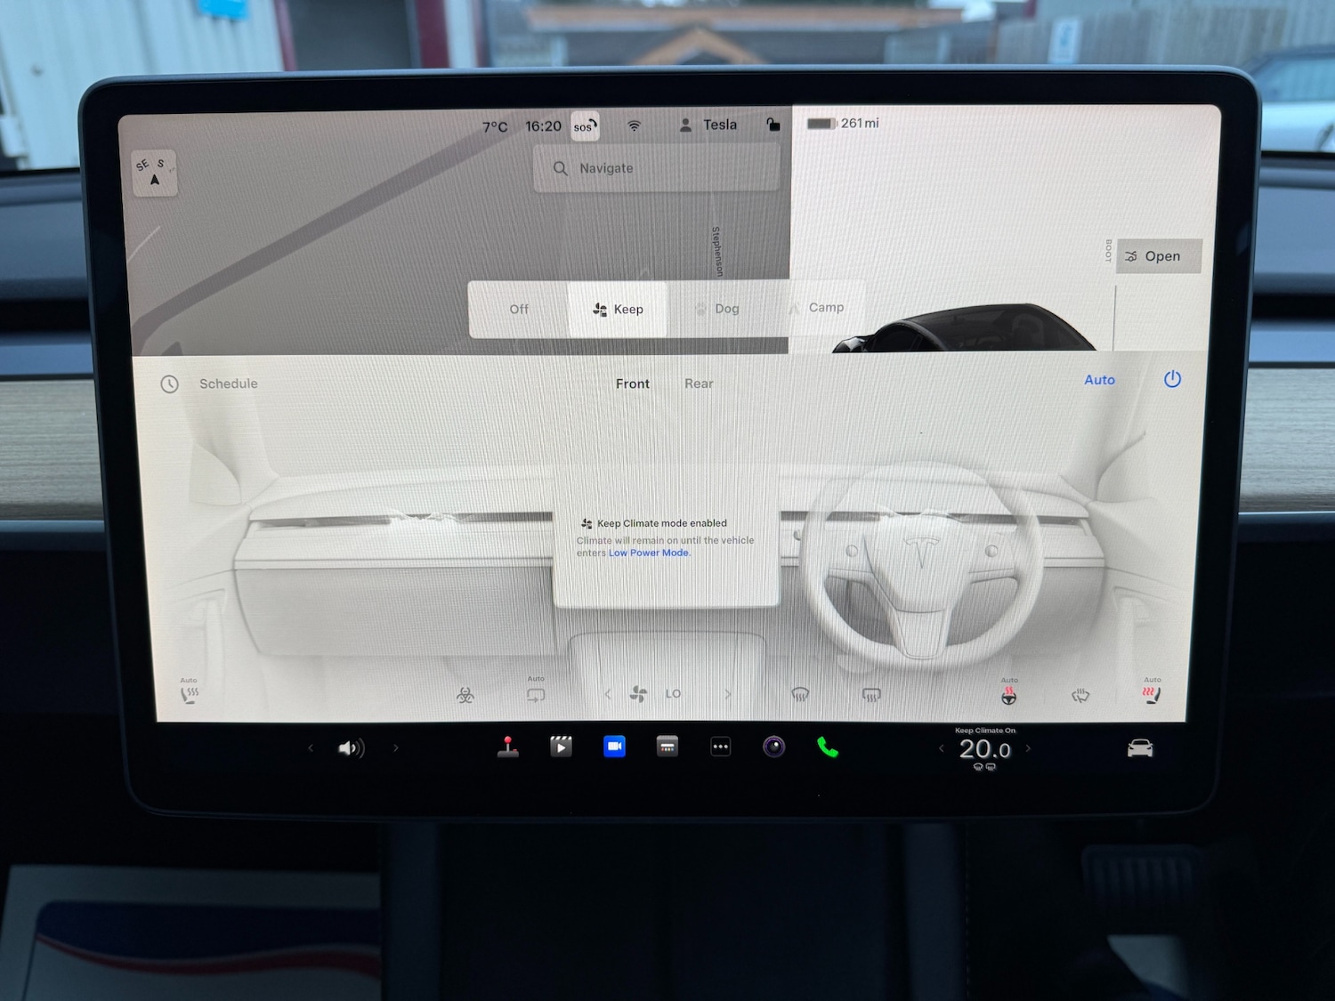Toggle the front windshield defrost
Viewport: 1335px width, 1001px height.
click(800, 695)
